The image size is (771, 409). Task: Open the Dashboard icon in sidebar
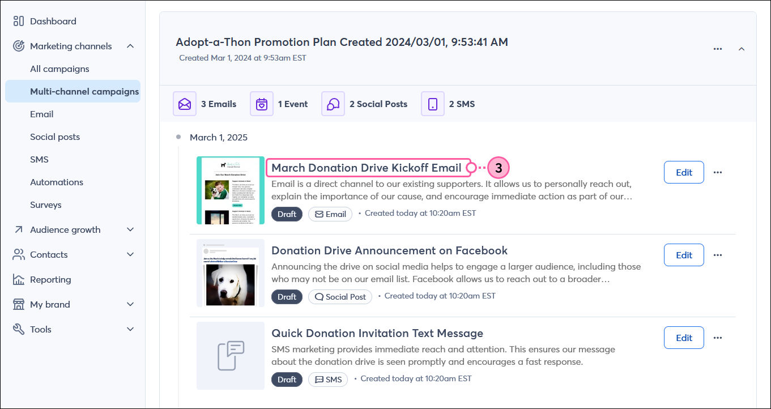coord(19,21)
